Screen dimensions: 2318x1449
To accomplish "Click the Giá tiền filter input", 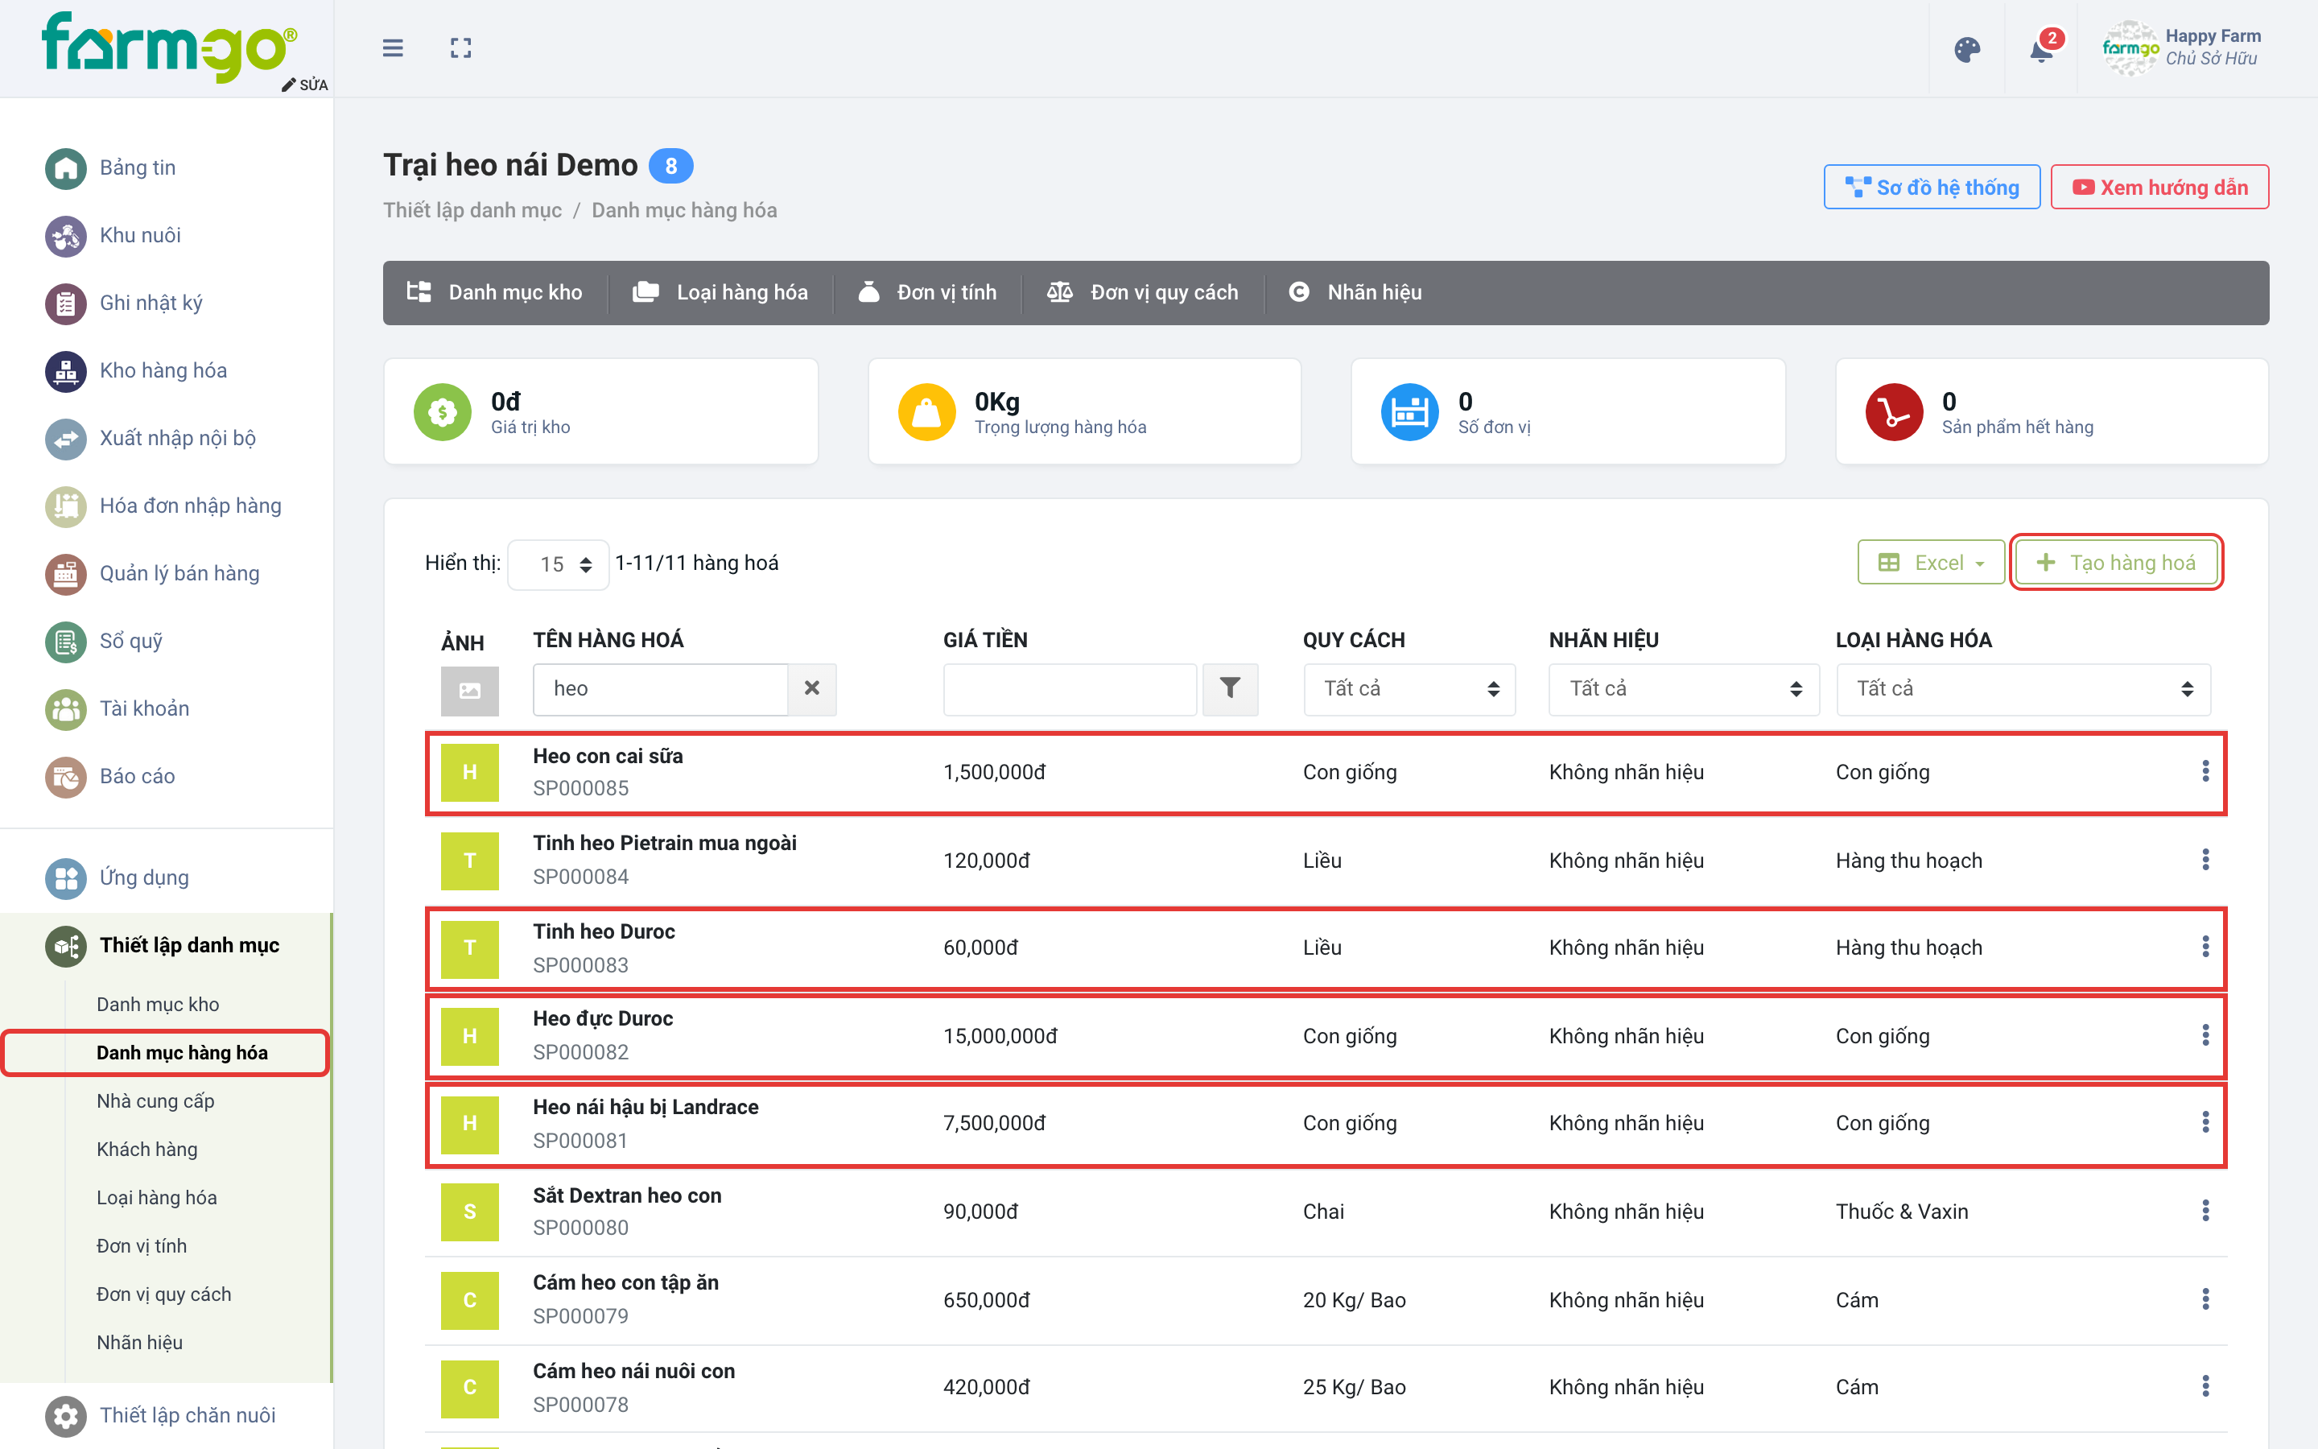I will 1070,688.
